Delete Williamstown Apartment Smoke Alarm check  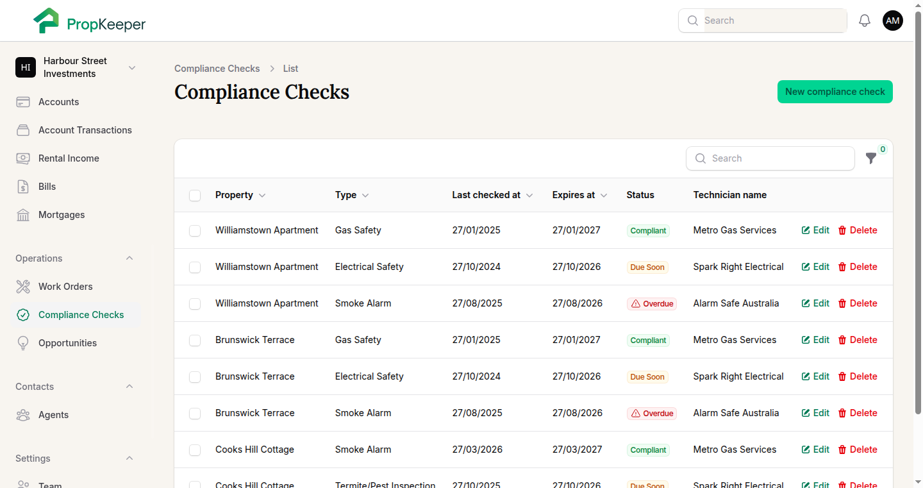click(x=858, y=303)
